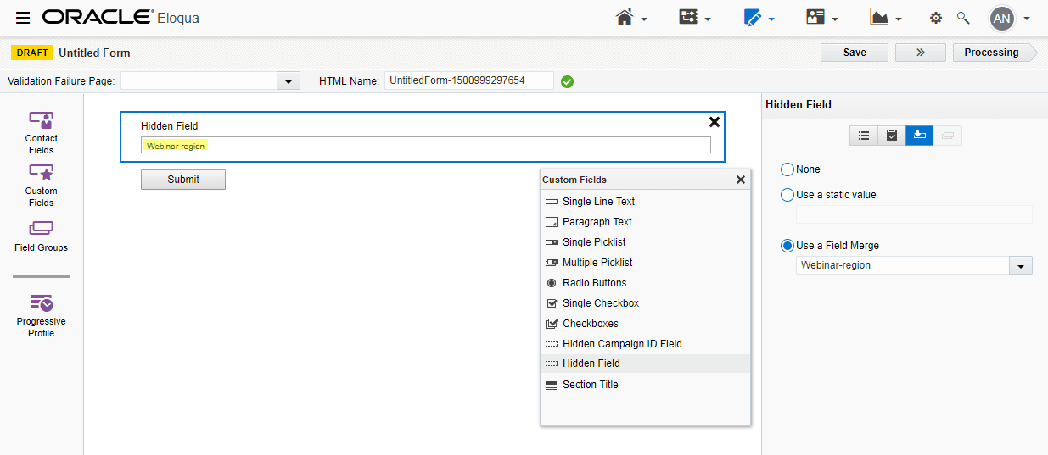
Task: Edit the HTML Name field
Action: 469,80
